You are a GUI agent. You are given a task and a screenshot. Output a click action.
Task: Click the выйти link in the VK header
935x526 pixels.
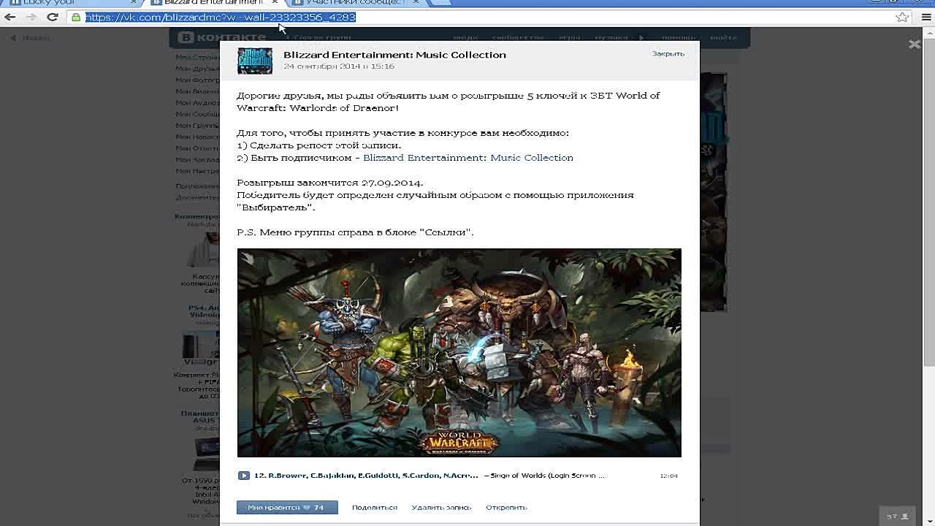[723, 37]
